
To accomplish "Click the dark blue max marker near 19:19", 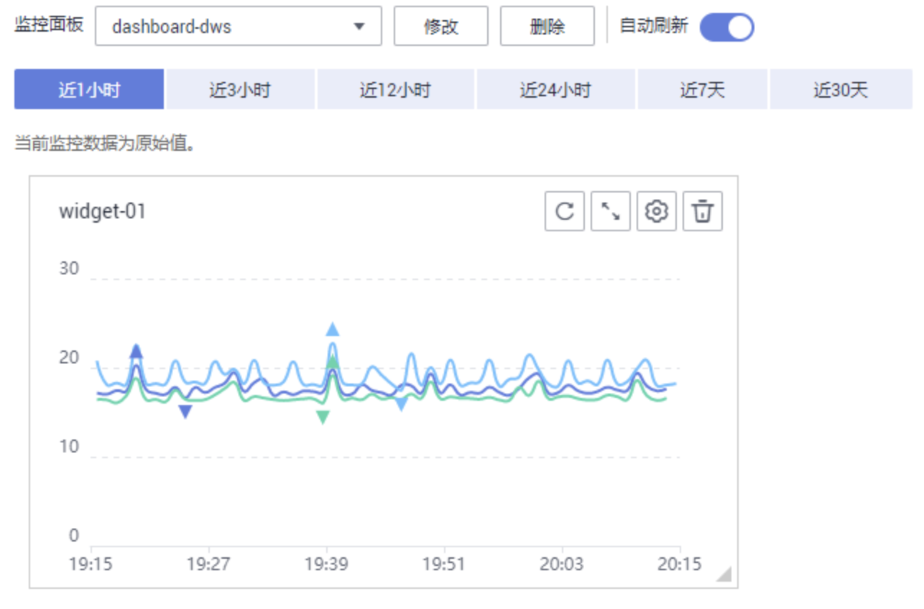I will click(136, 351).
